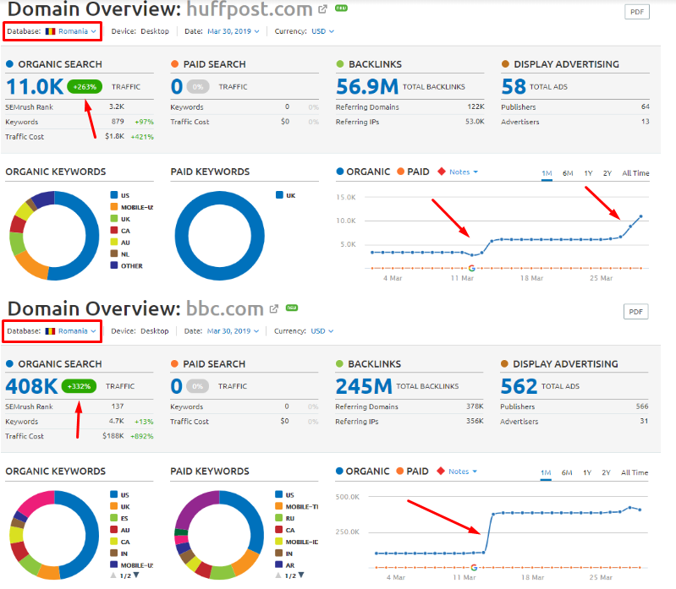Screen dimensions: 676x589
Task: Click huffpost.com Organic Keywords donut chart
Action: pyautogui.click(x=54, y=236)
